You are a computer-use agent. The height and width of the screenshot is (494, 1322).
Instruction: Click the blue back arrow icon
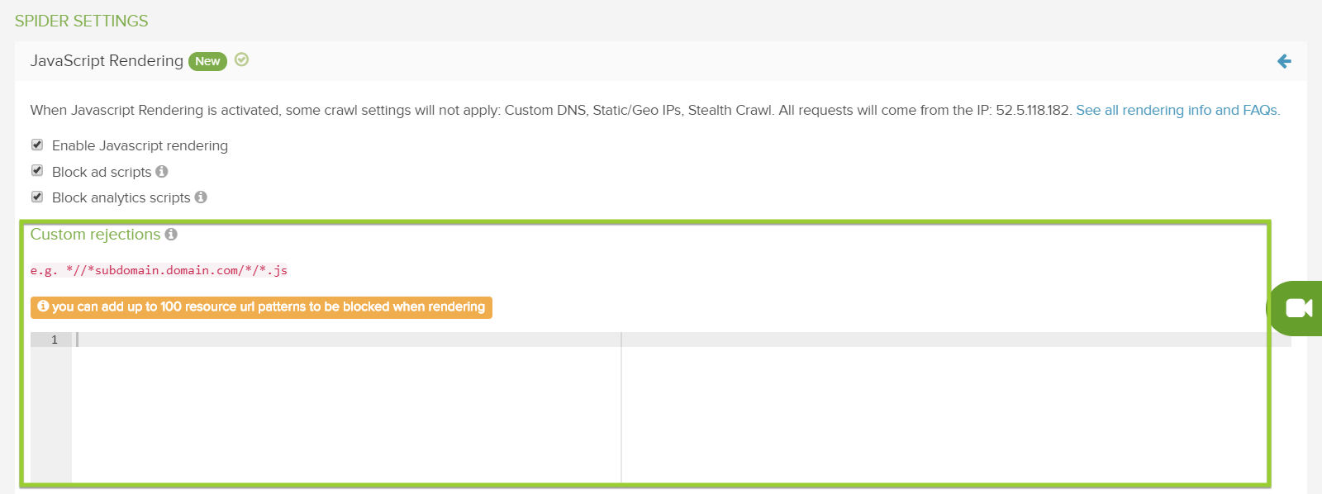click(x=1284, y=61)
